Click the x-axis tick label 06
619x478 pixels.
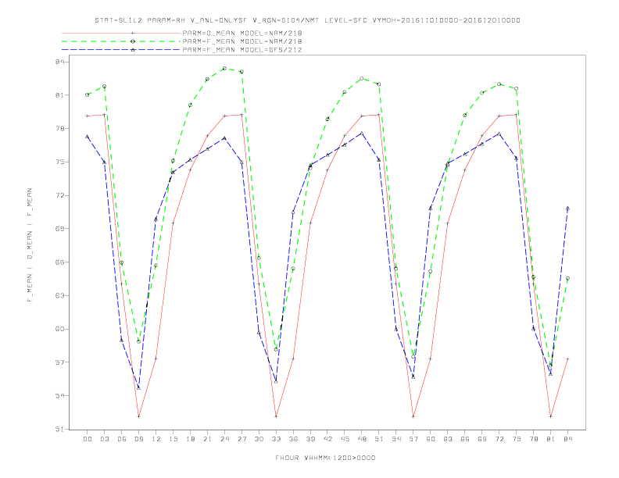click(122, 439)
